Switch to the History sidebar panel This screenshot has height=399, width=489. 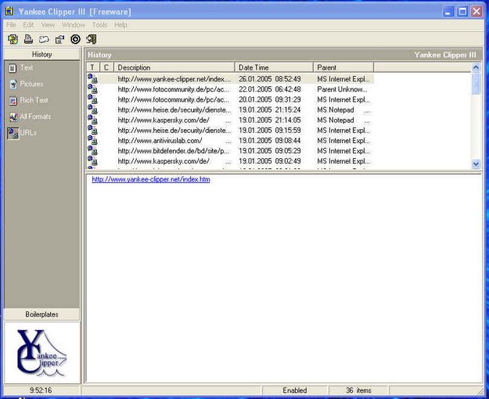tap(42, 54)
